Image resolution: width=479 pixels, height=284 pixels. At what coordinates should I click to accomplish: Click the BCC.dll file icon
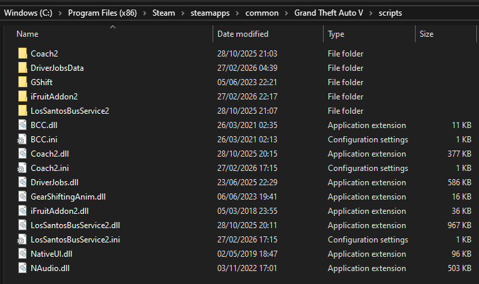(x=22, y=125)
